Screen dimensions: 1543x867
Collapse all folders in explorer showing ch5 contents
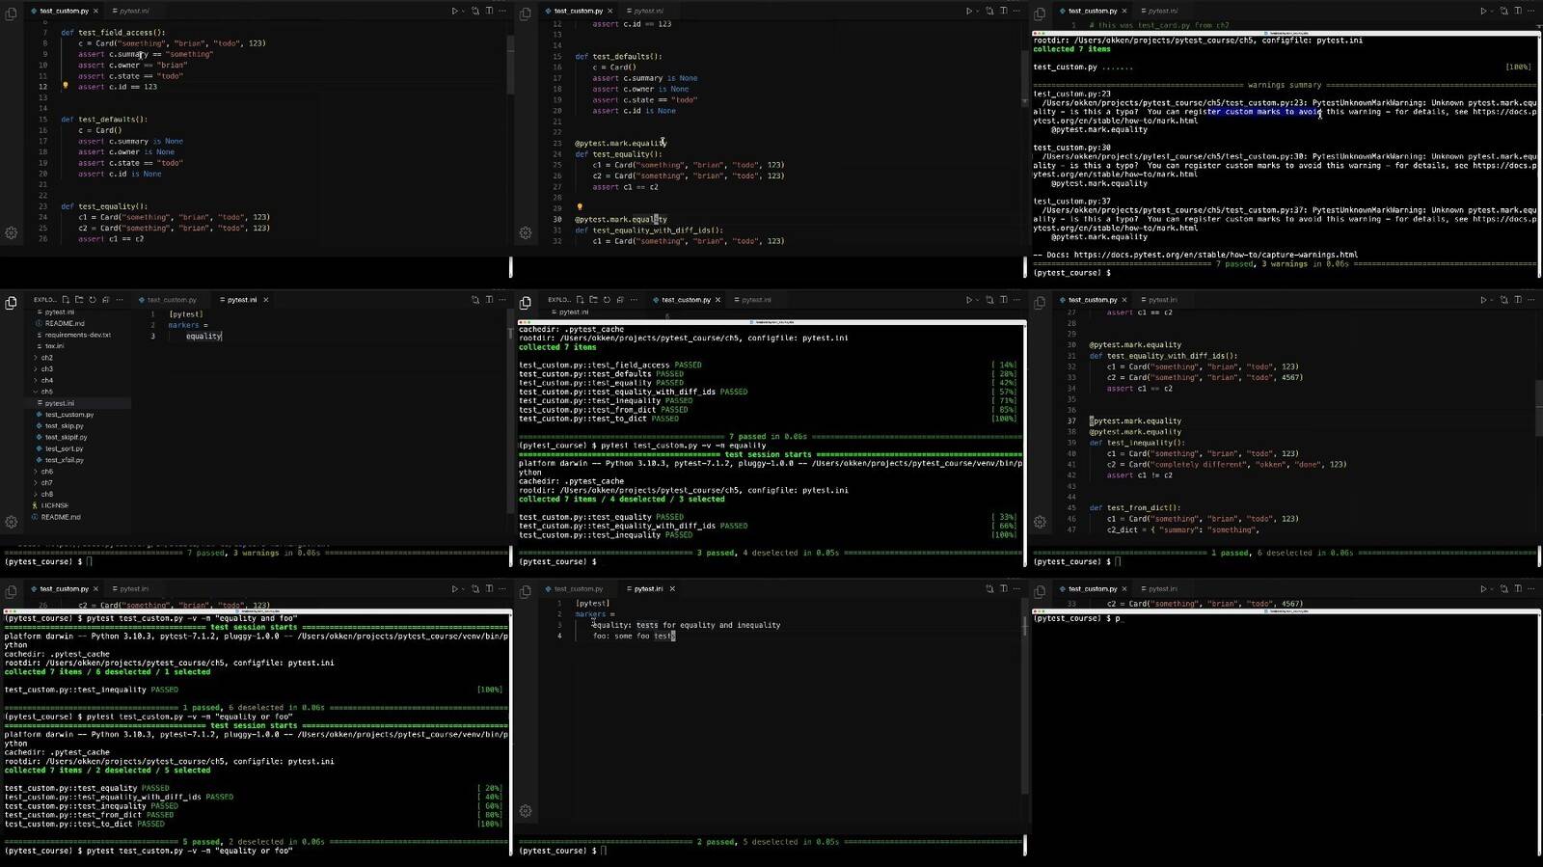click(x=106, y=300)
